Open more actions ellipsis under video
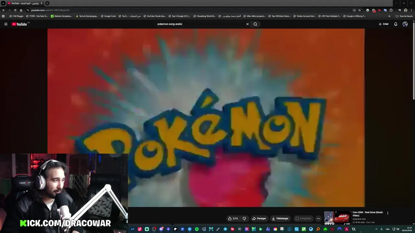This screenshot has width=415, height=233. pos(318,218)
